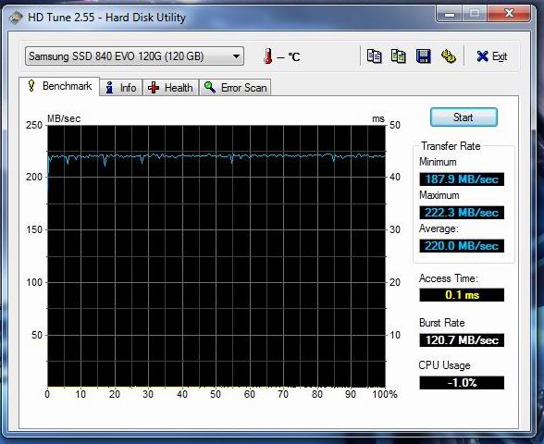Click the HD Tune title bar app icon
The height and width of the screenshot is (444, 544).
pos(15,17)
